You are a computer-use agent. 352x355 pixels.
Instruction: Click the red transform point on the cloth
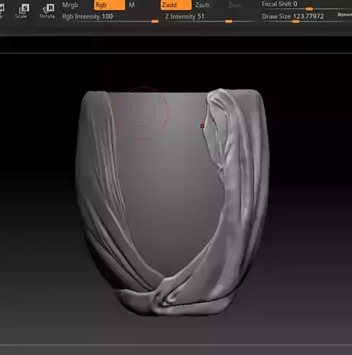point(202,126)
